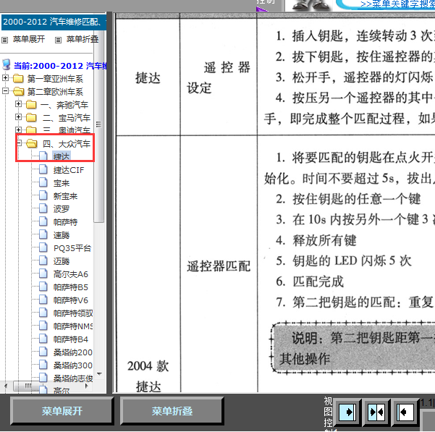Click the page icon next to 高尔夫A6
The width and height of the screenshot is (435, 432).
point(43,274)
